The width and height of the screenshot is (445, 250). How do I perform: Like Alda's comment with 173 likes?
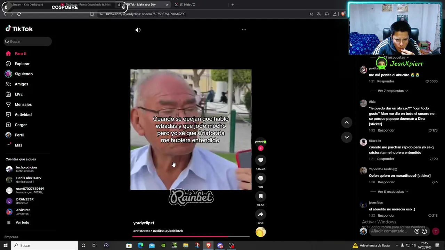[430, 131]
